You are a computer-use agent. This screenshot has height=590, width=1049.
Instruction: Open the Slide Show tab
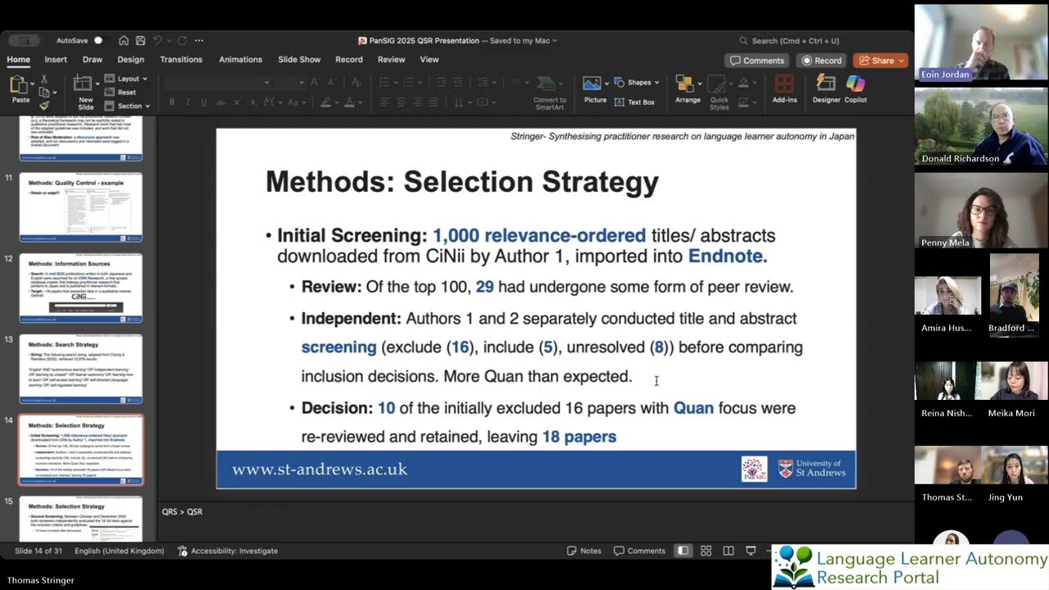pyautogui.click(x=299, y=60)
